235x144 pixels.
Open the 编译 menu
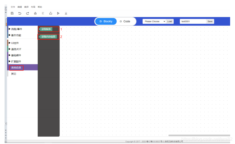26,7
